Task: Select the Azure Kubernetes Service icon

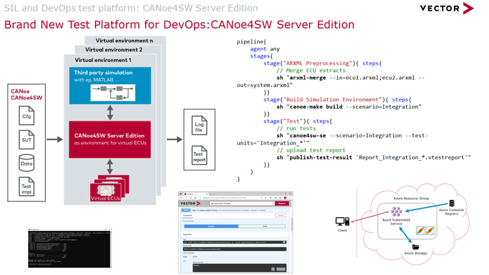Action: (x=396, y=212)
